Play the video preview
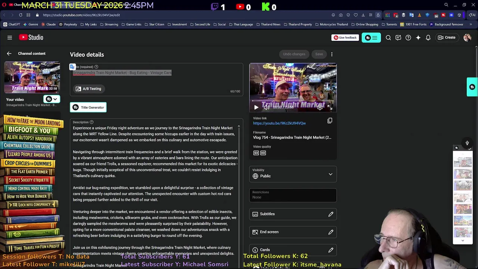 click(256, 107)
